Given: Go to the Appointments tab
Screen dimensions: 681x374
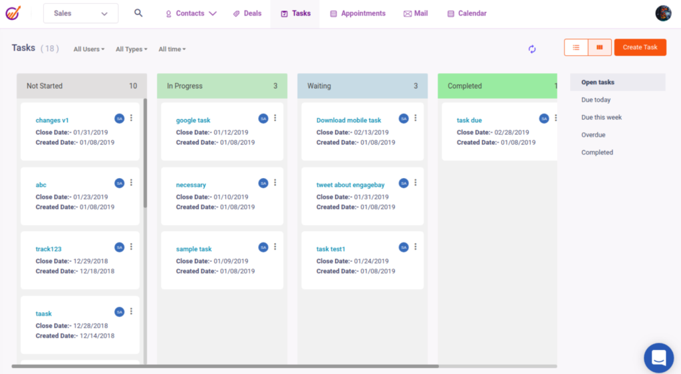Looking at the screenshot, I should point(358,13).
